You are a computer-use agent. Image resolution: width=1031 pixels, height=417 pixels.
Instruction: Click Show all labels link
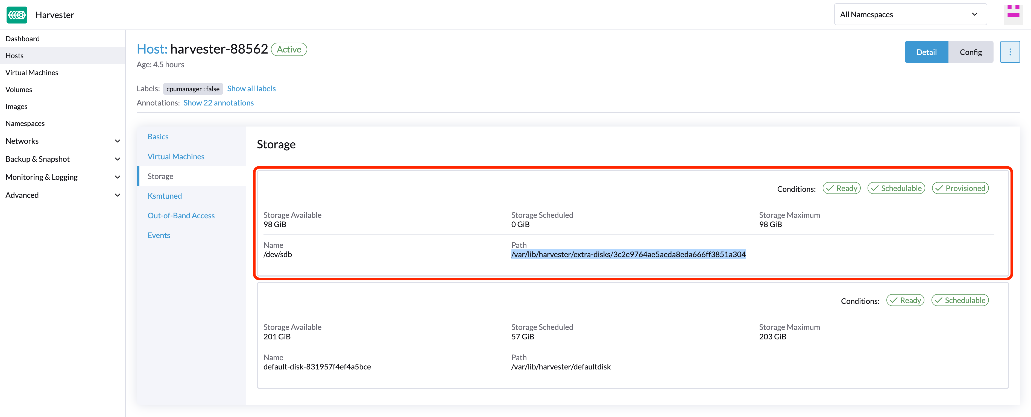[251, 89]
